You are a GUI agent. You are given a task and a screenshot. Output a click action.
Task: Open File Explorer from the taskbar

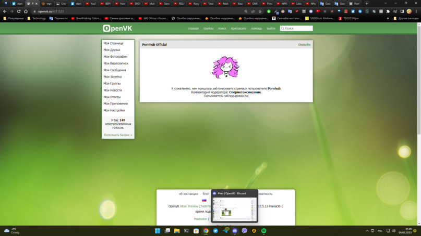tap(177, 231)
